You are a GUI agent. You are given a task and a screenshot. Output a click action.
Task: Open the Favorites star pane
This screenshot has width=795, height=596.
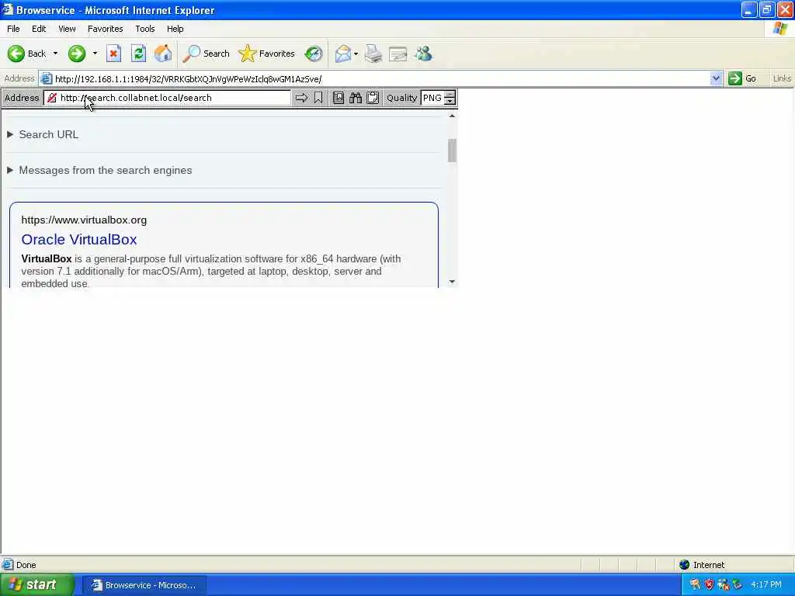point(267,54)
